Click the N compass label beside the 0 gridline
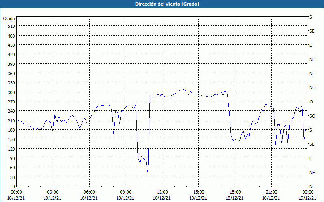The width and height of the screenshot is (324, 202). 311,187
